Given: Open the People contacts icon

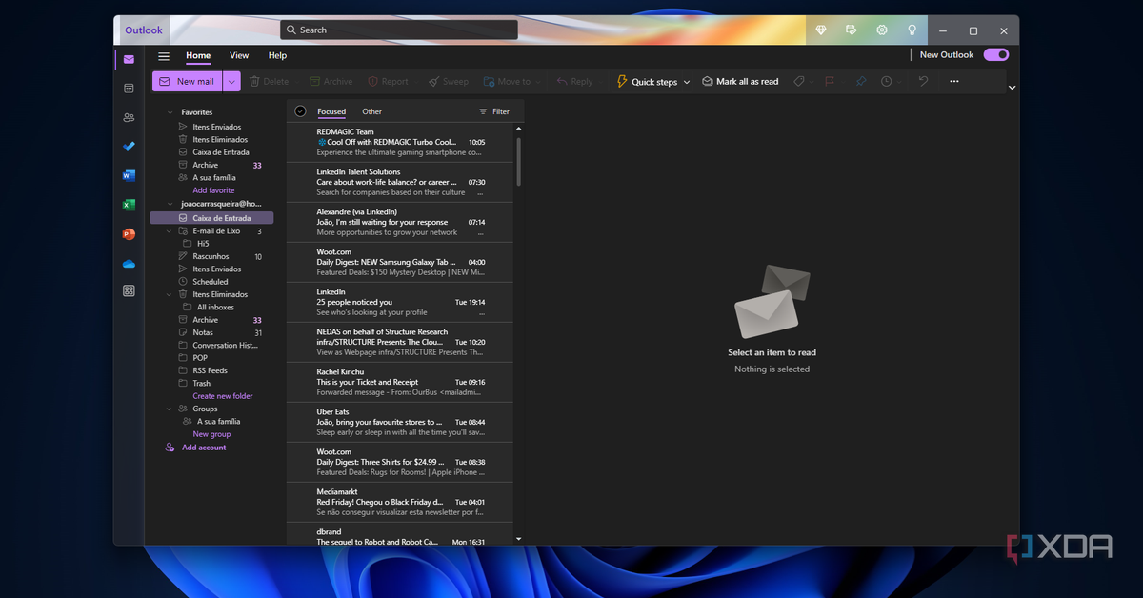Looking at the screenshot, I should [129, 117].
